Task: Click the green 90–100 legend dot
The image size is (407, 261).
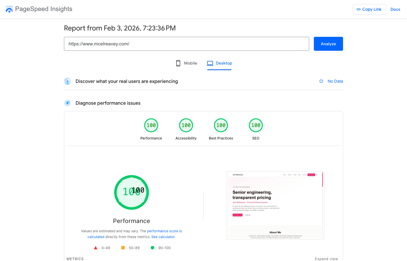Action: [152, 248]
